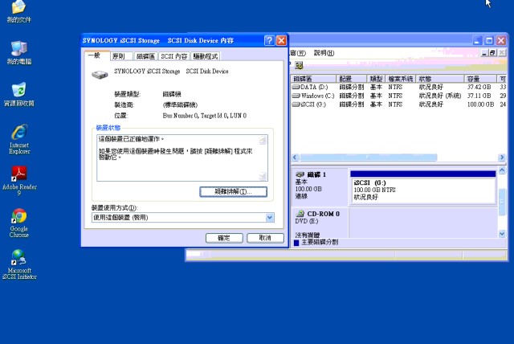Click the 確定 button
The image size is (514, 344).
(224, 238)
